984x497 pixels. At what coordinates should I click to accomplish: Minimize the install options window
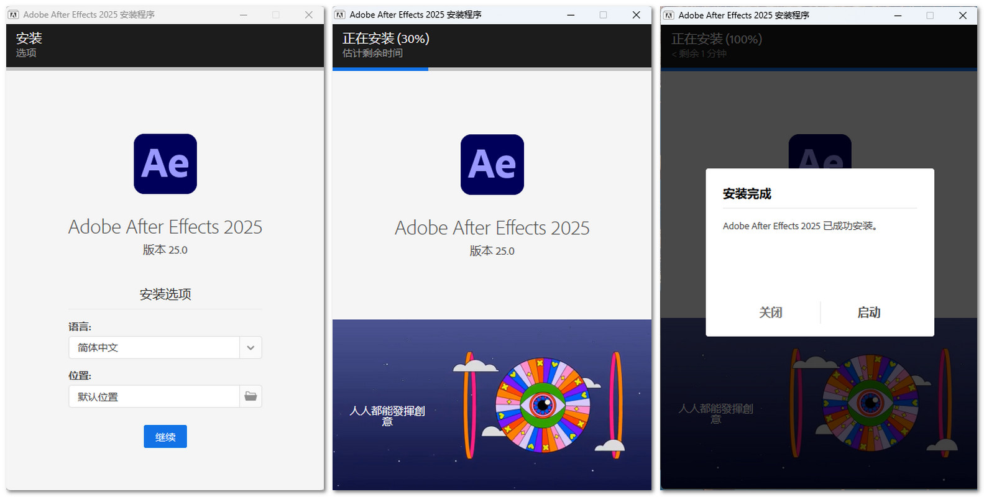244,14
